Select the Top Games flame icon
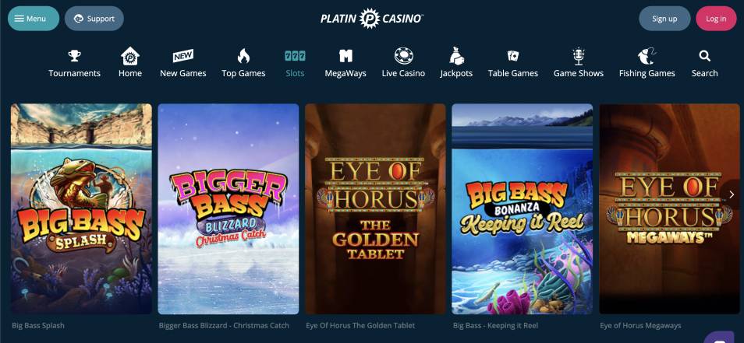The image size is (744, 343). pos(243,56)
